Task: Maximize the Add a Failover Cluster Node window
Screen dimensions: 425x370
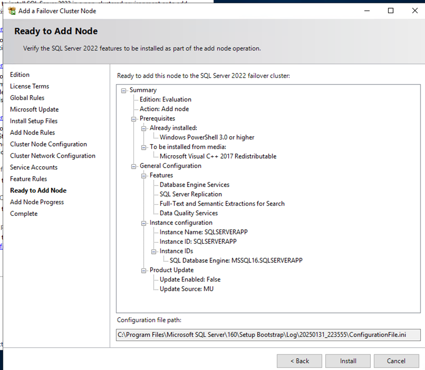Action: pos(391,11)
